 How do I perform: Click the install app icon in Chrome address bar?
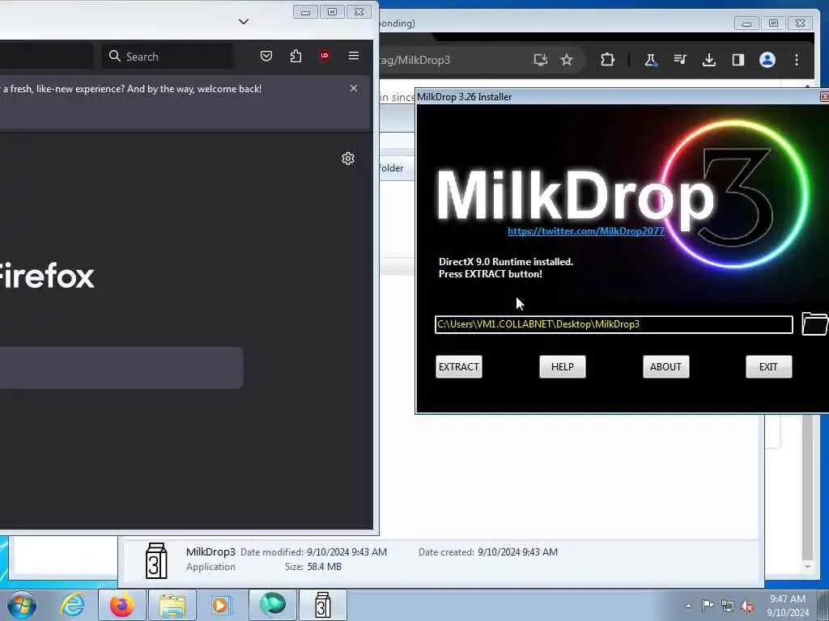(x=540, y=60)
